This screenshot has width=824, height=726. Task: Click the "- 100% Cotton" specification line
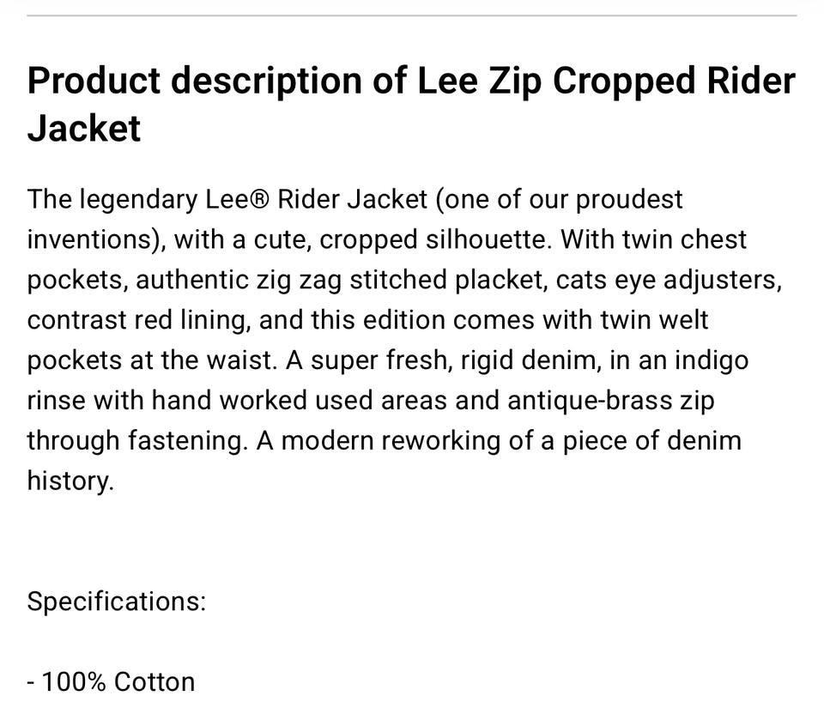point(111,682)
